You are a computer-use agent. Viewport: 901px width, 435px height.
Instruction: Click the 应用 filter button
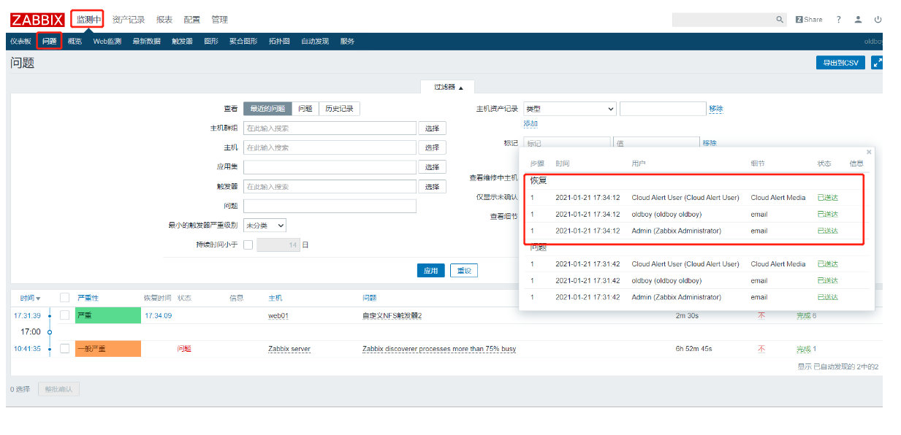tap(430, 271)
